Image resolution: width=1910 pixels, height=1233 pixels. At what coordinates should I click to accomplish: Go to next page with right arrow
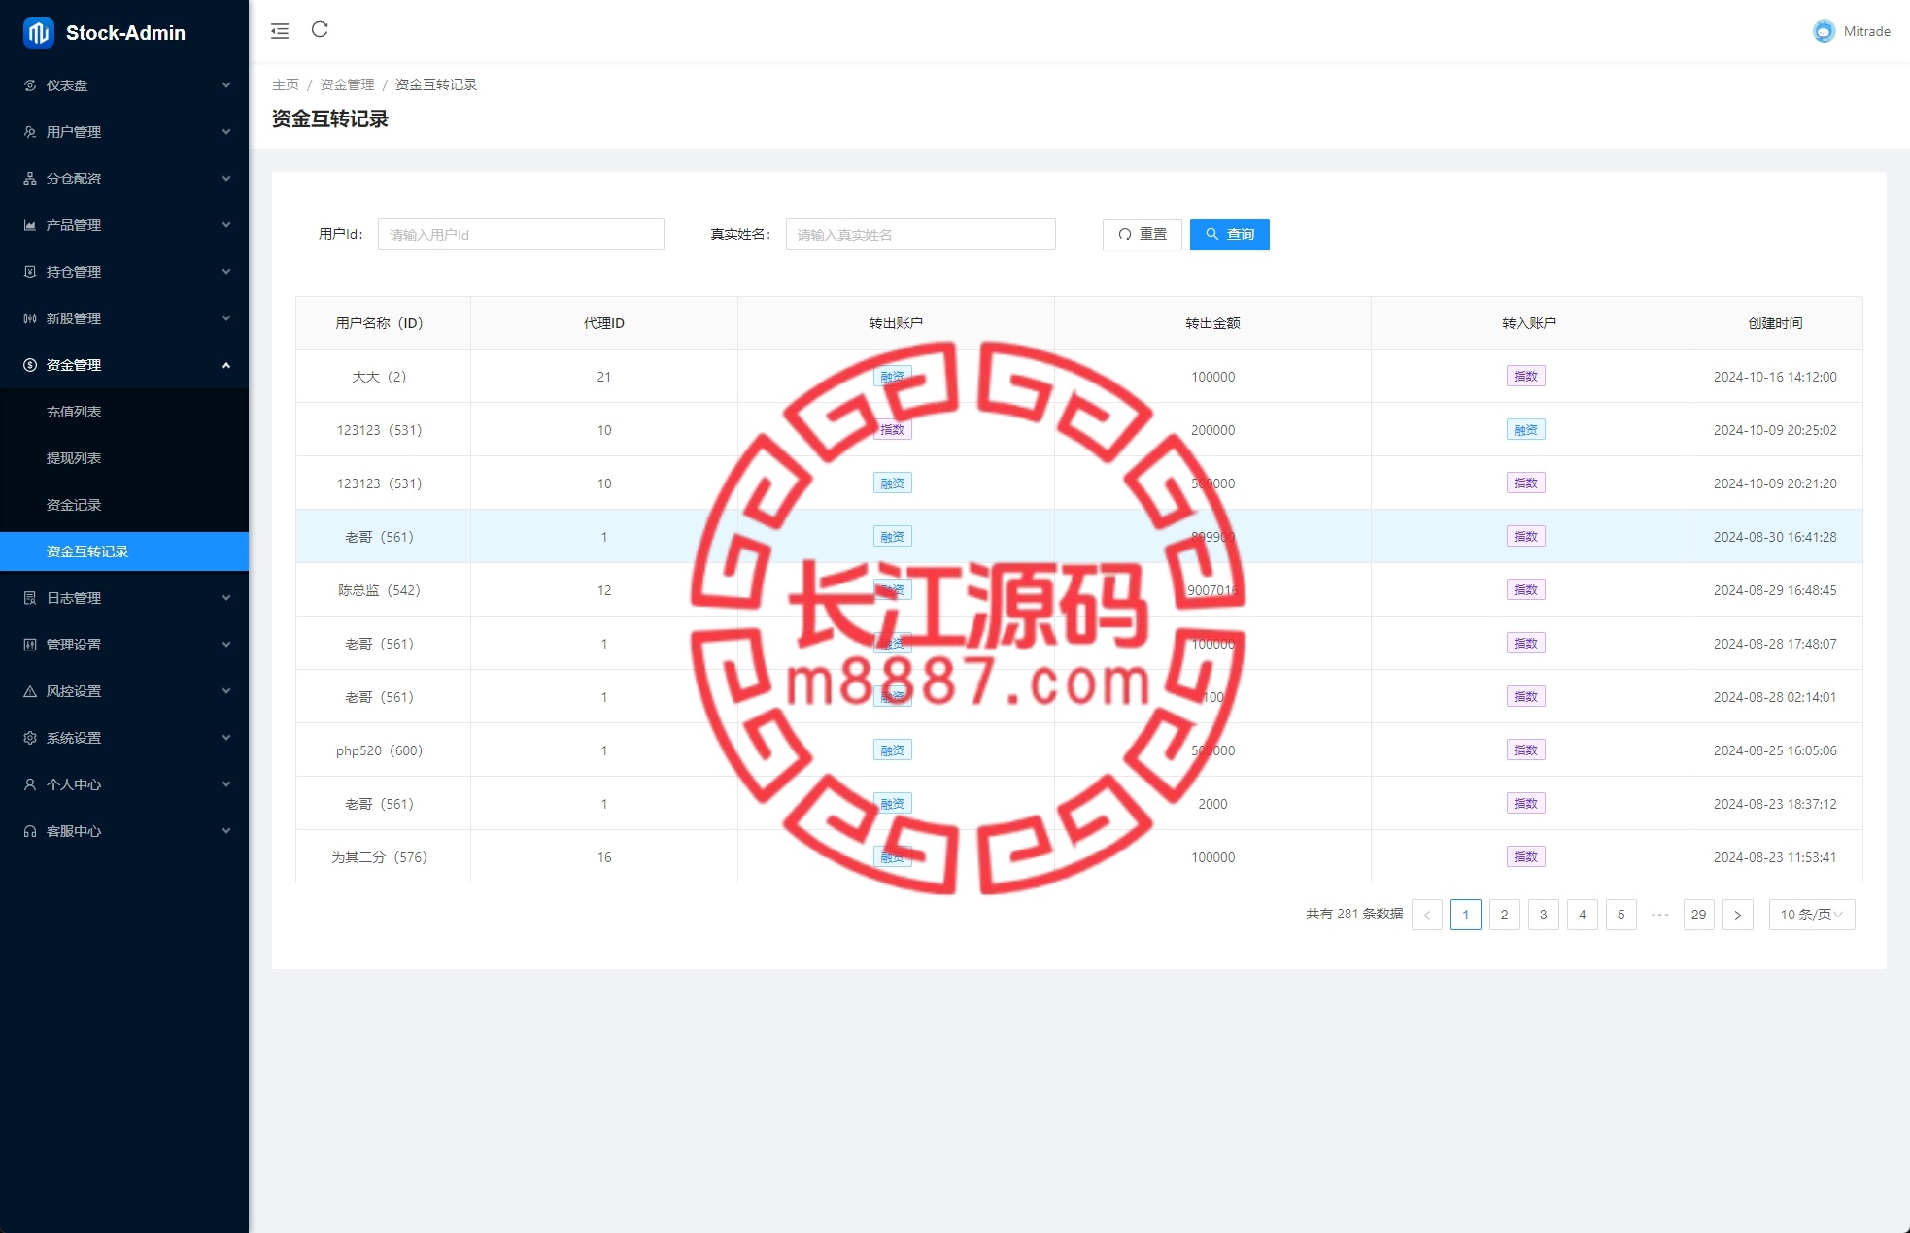[x=1738, y=915]
